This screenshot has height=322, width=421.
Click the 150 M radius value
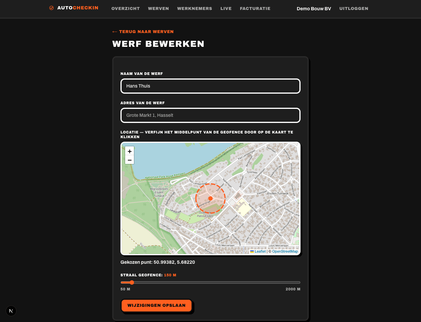tap(170, 275)
